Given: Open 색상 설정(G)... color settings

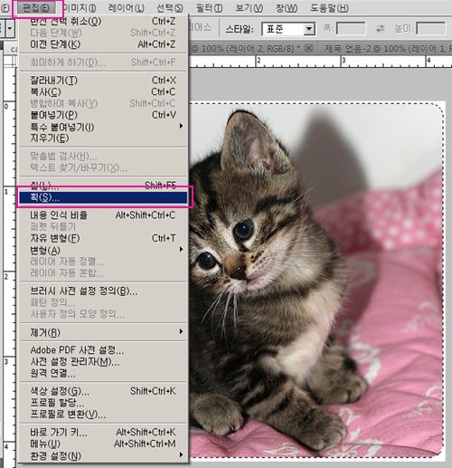Looking at the screenshot, I should point(103,391).
